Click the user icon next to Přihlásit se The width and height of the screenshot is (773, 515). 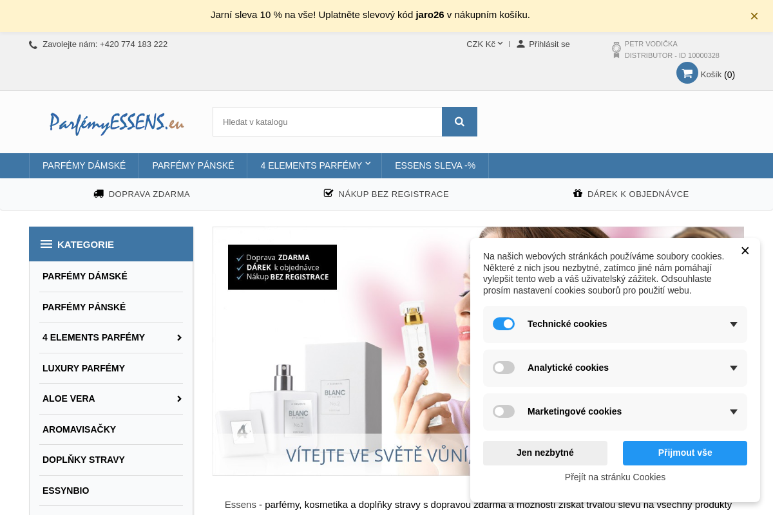(520, 44)
